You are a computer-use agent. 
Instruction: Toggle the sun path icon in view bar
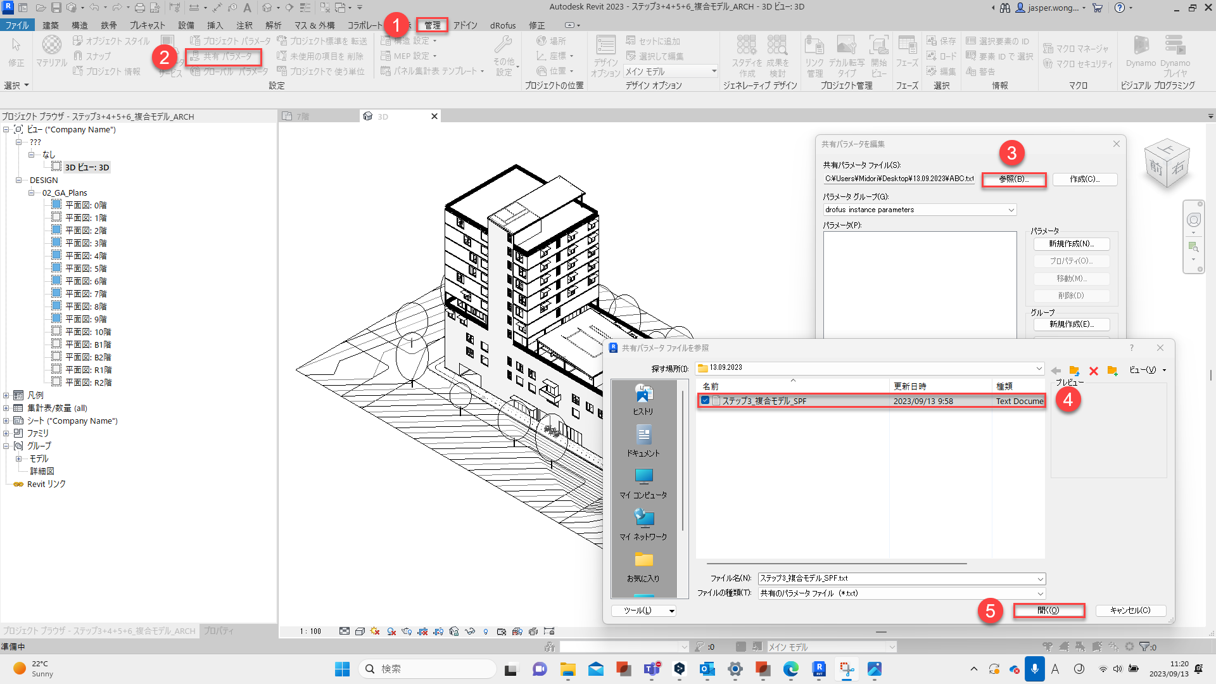point(375,631)
